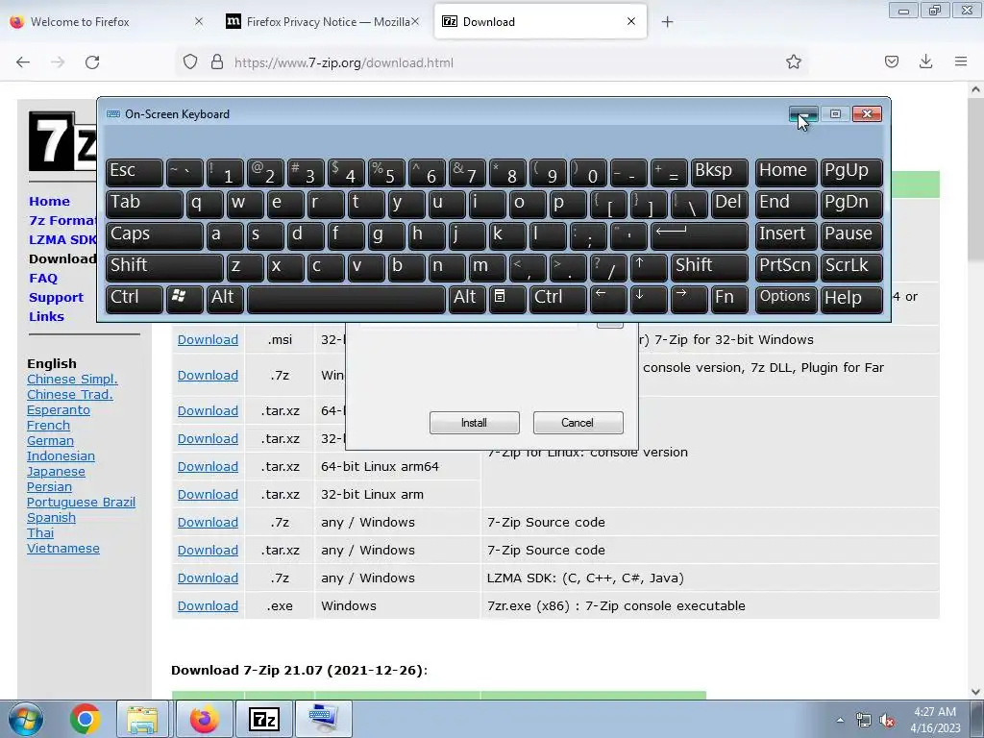The height and width of the screenshot is (738, 984).
Task: Click the scrollbar down arrow
Action: (x=975, y=692)
